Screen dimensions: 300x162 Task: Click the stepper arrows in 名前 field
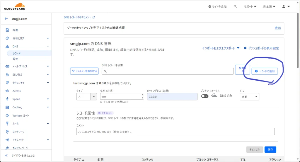(142, 96)
